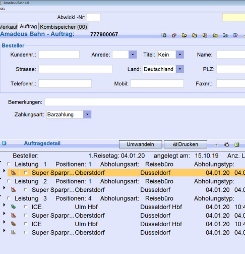Click the two-documents copy icon beside order number
Screen dimensions: 245x254
tap(164, 35)
